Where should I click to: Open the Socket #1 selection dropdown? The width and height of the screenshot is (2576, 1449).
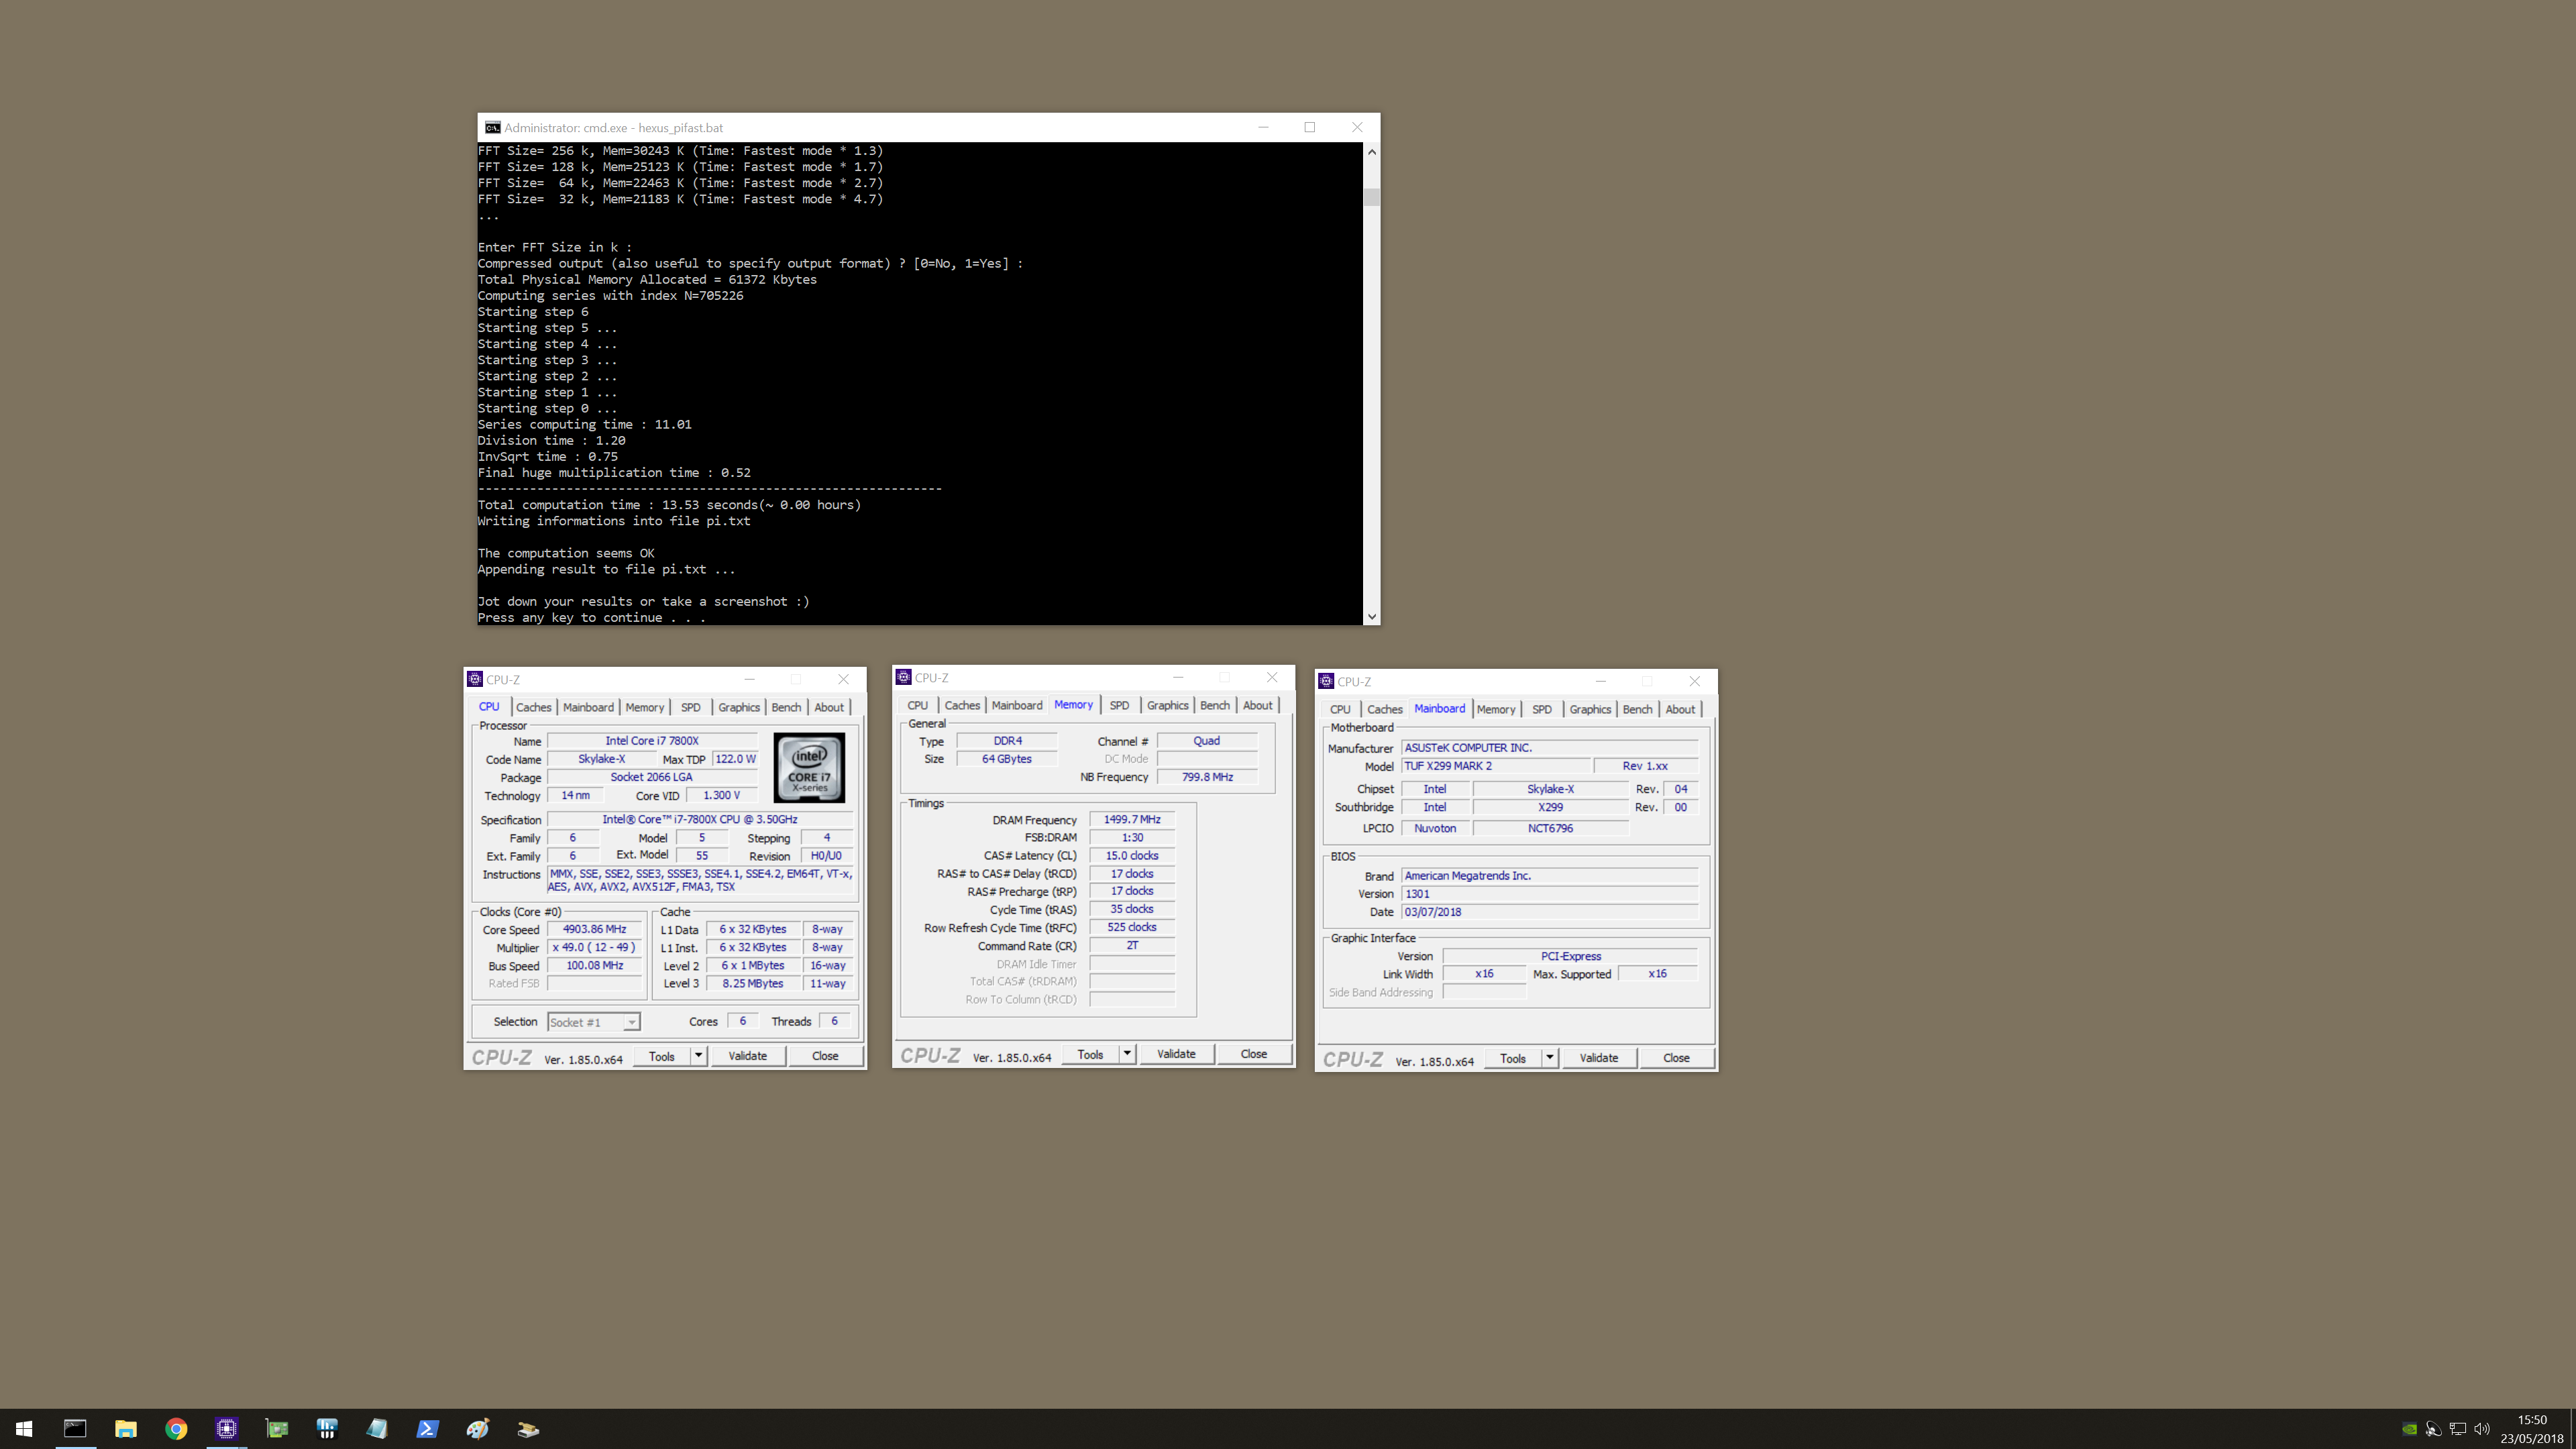[594, 1022]
